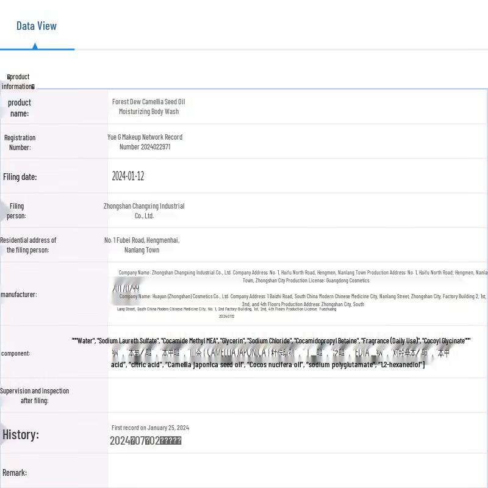
Task: Click the triangle marker under Data View
Action: point(35,46)
